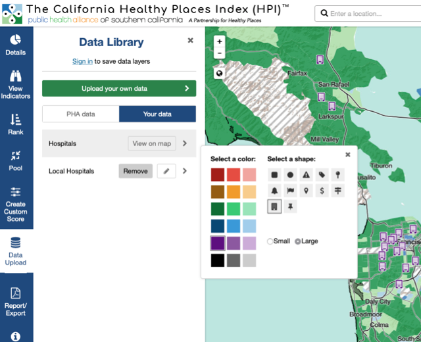Select the warning triangle marker shape

click(306, 175)
